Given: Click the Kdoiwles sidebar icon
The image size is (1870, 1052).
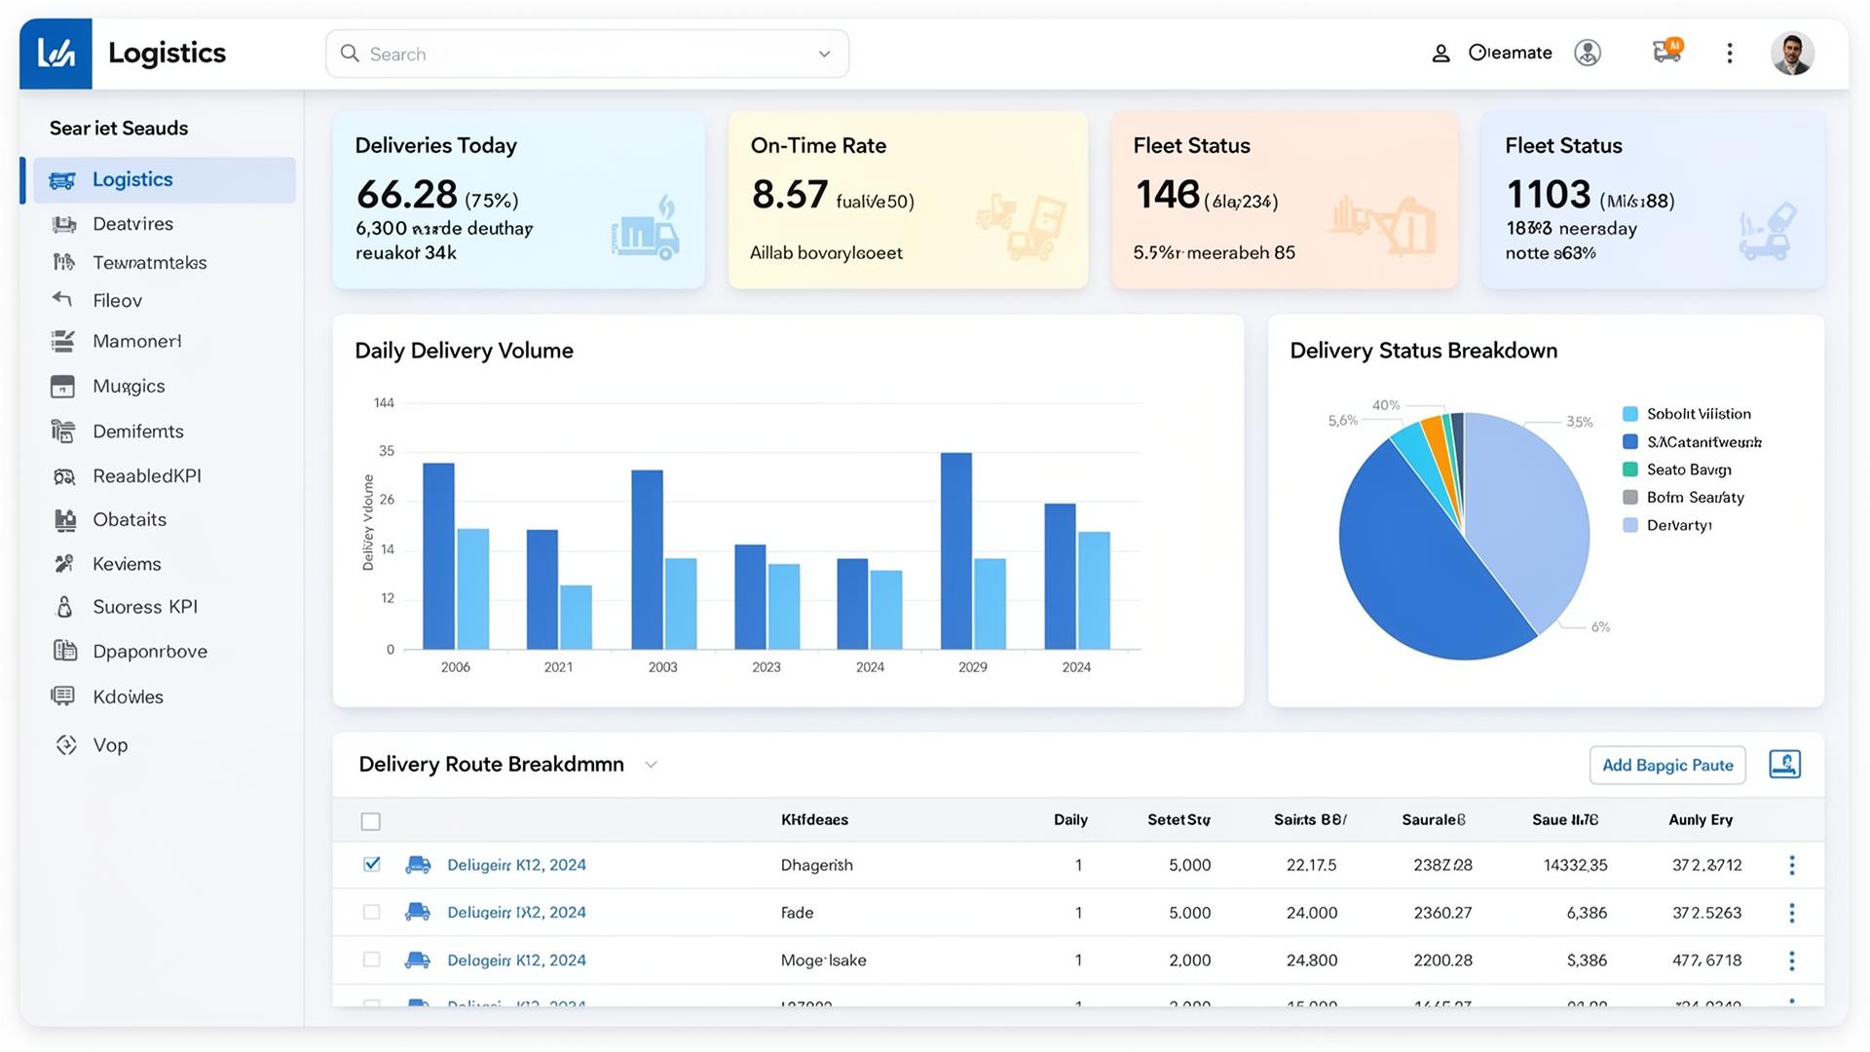Looking at the screenshot, I should [x=62, y=695].
